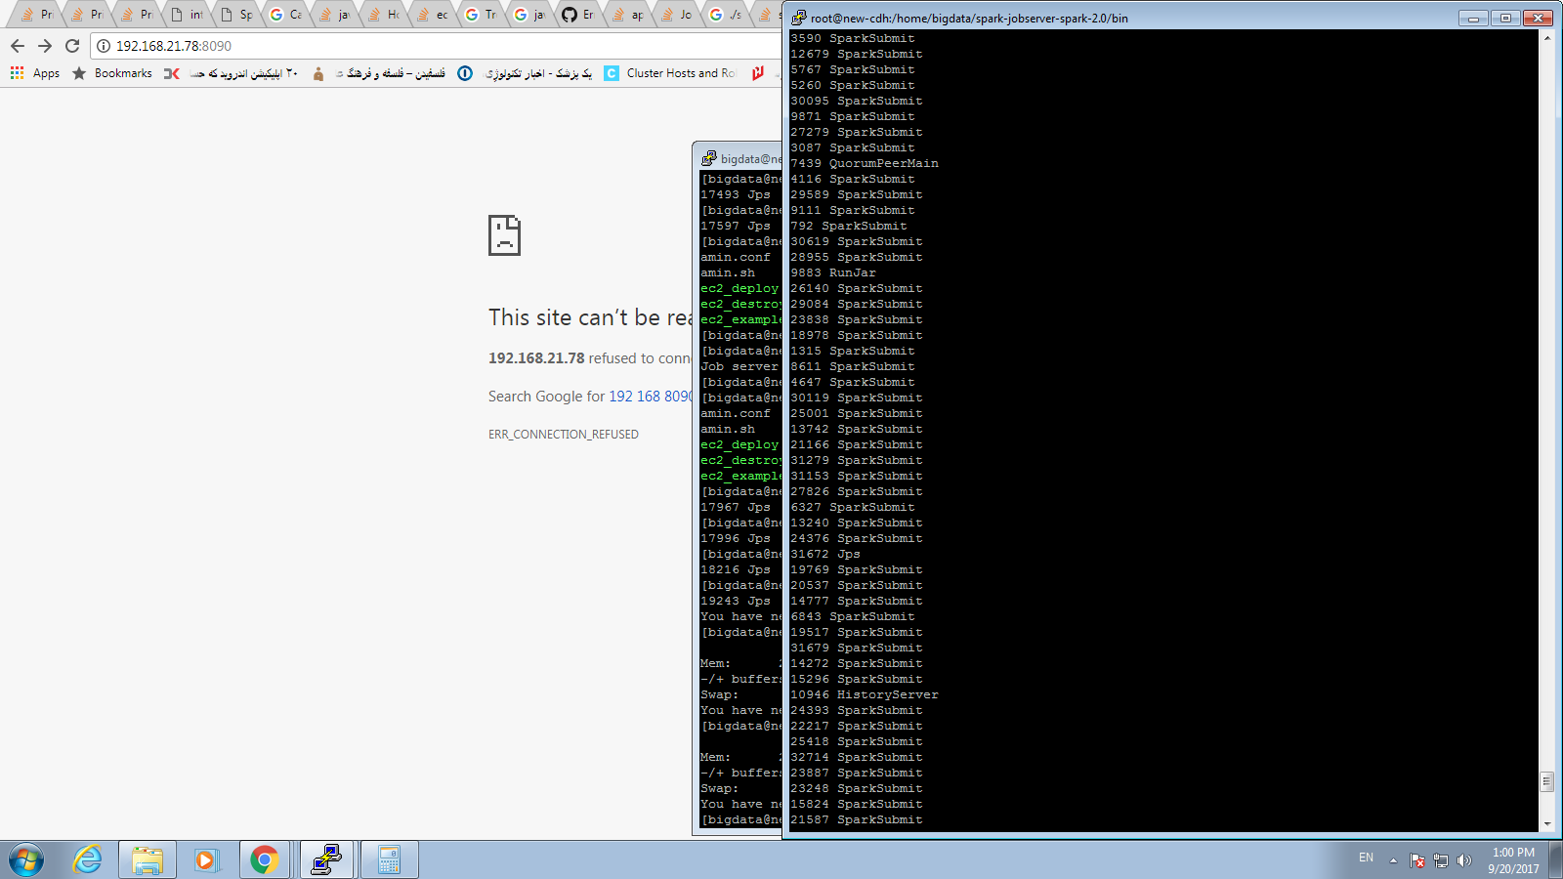Open the Cluster Hosts bookmark
This screenshot has height=879, width=1563.
click(x=672, y=72)
